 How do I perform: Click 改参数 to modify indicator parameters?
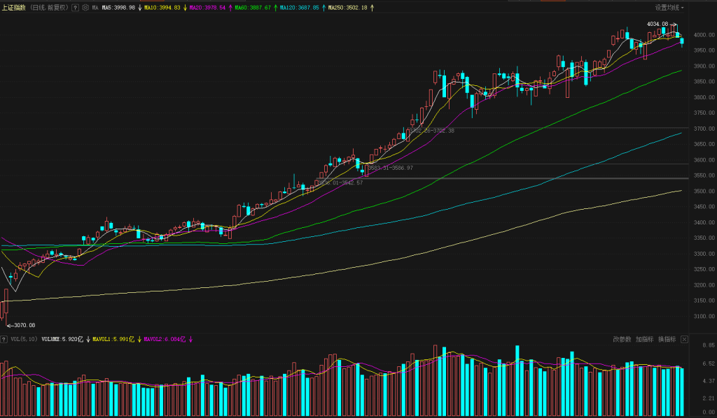point(622,339)
